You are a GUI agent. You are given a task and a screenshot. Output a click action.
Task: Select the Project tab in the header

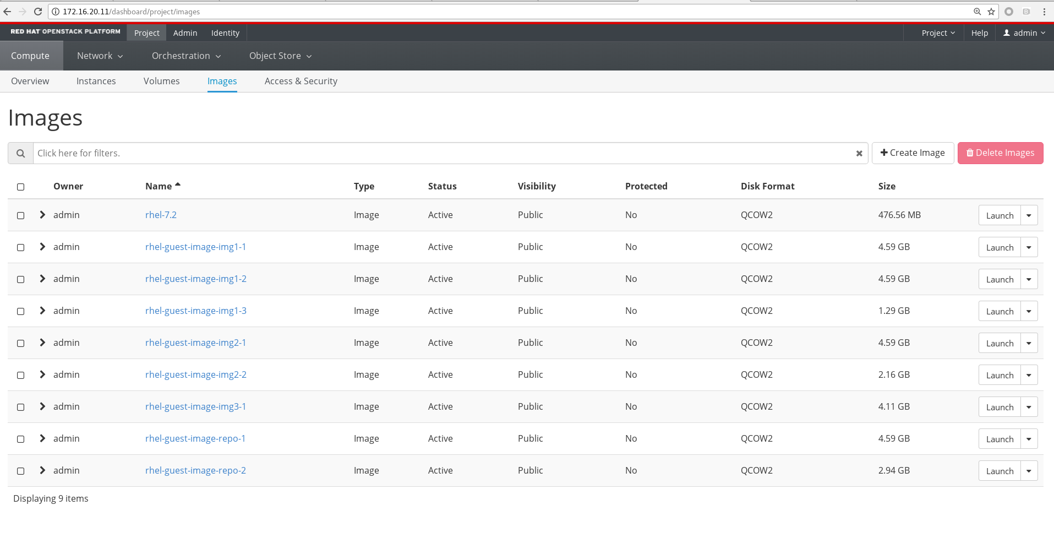click(146, 33)
